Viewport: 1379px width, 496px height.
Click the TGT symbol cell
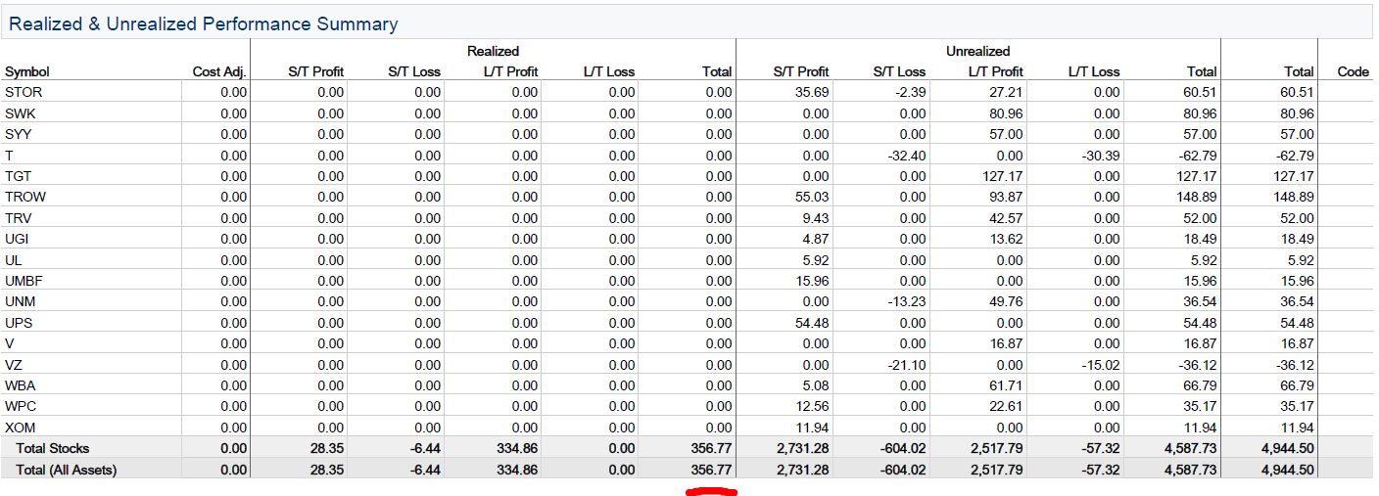click(x=20, y=176)
